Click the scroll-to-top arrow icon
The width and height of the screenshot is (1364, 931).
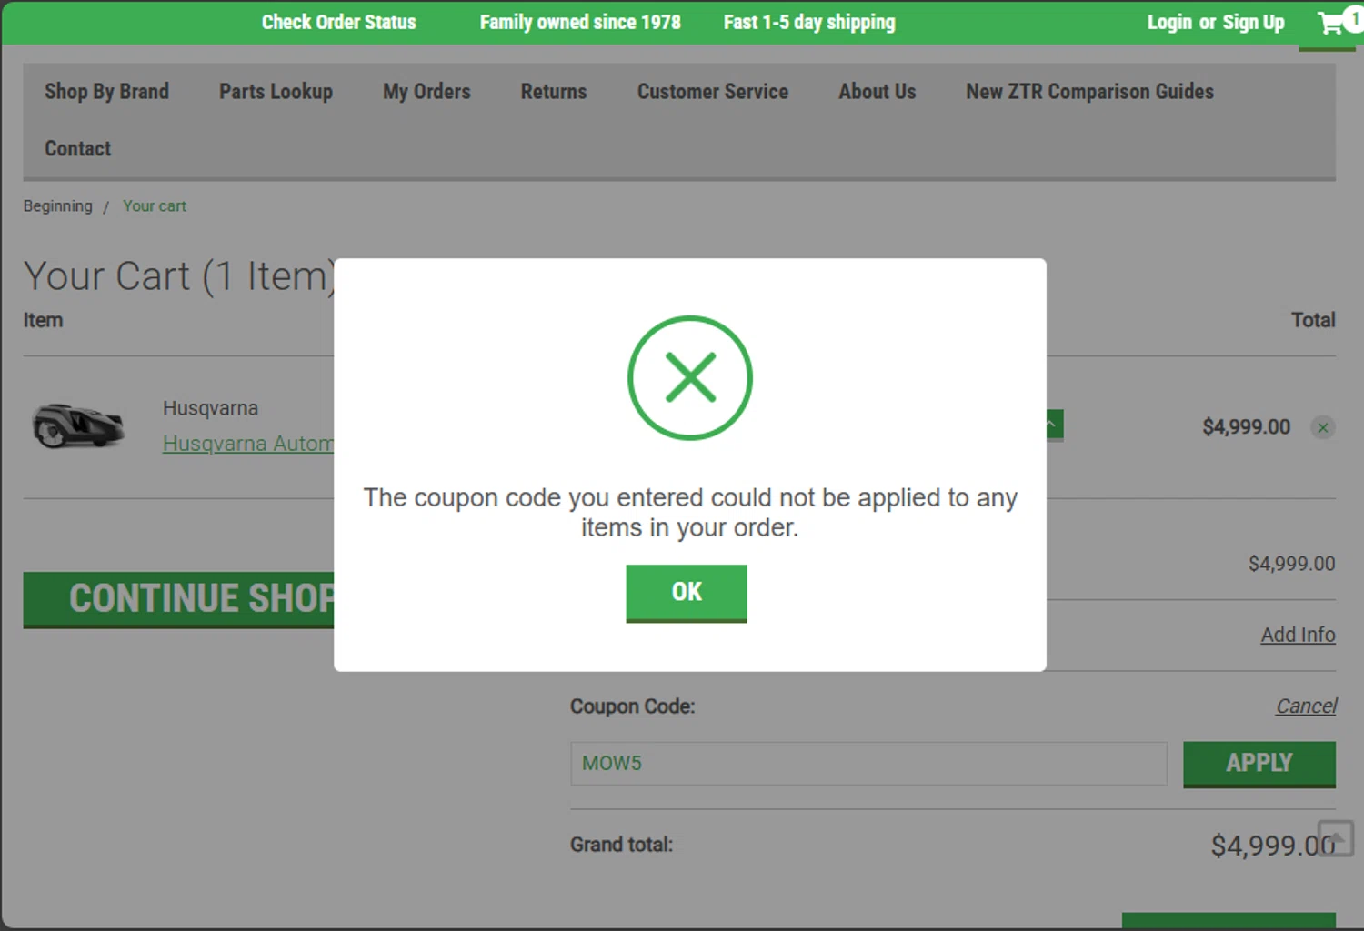point(1336,838)
